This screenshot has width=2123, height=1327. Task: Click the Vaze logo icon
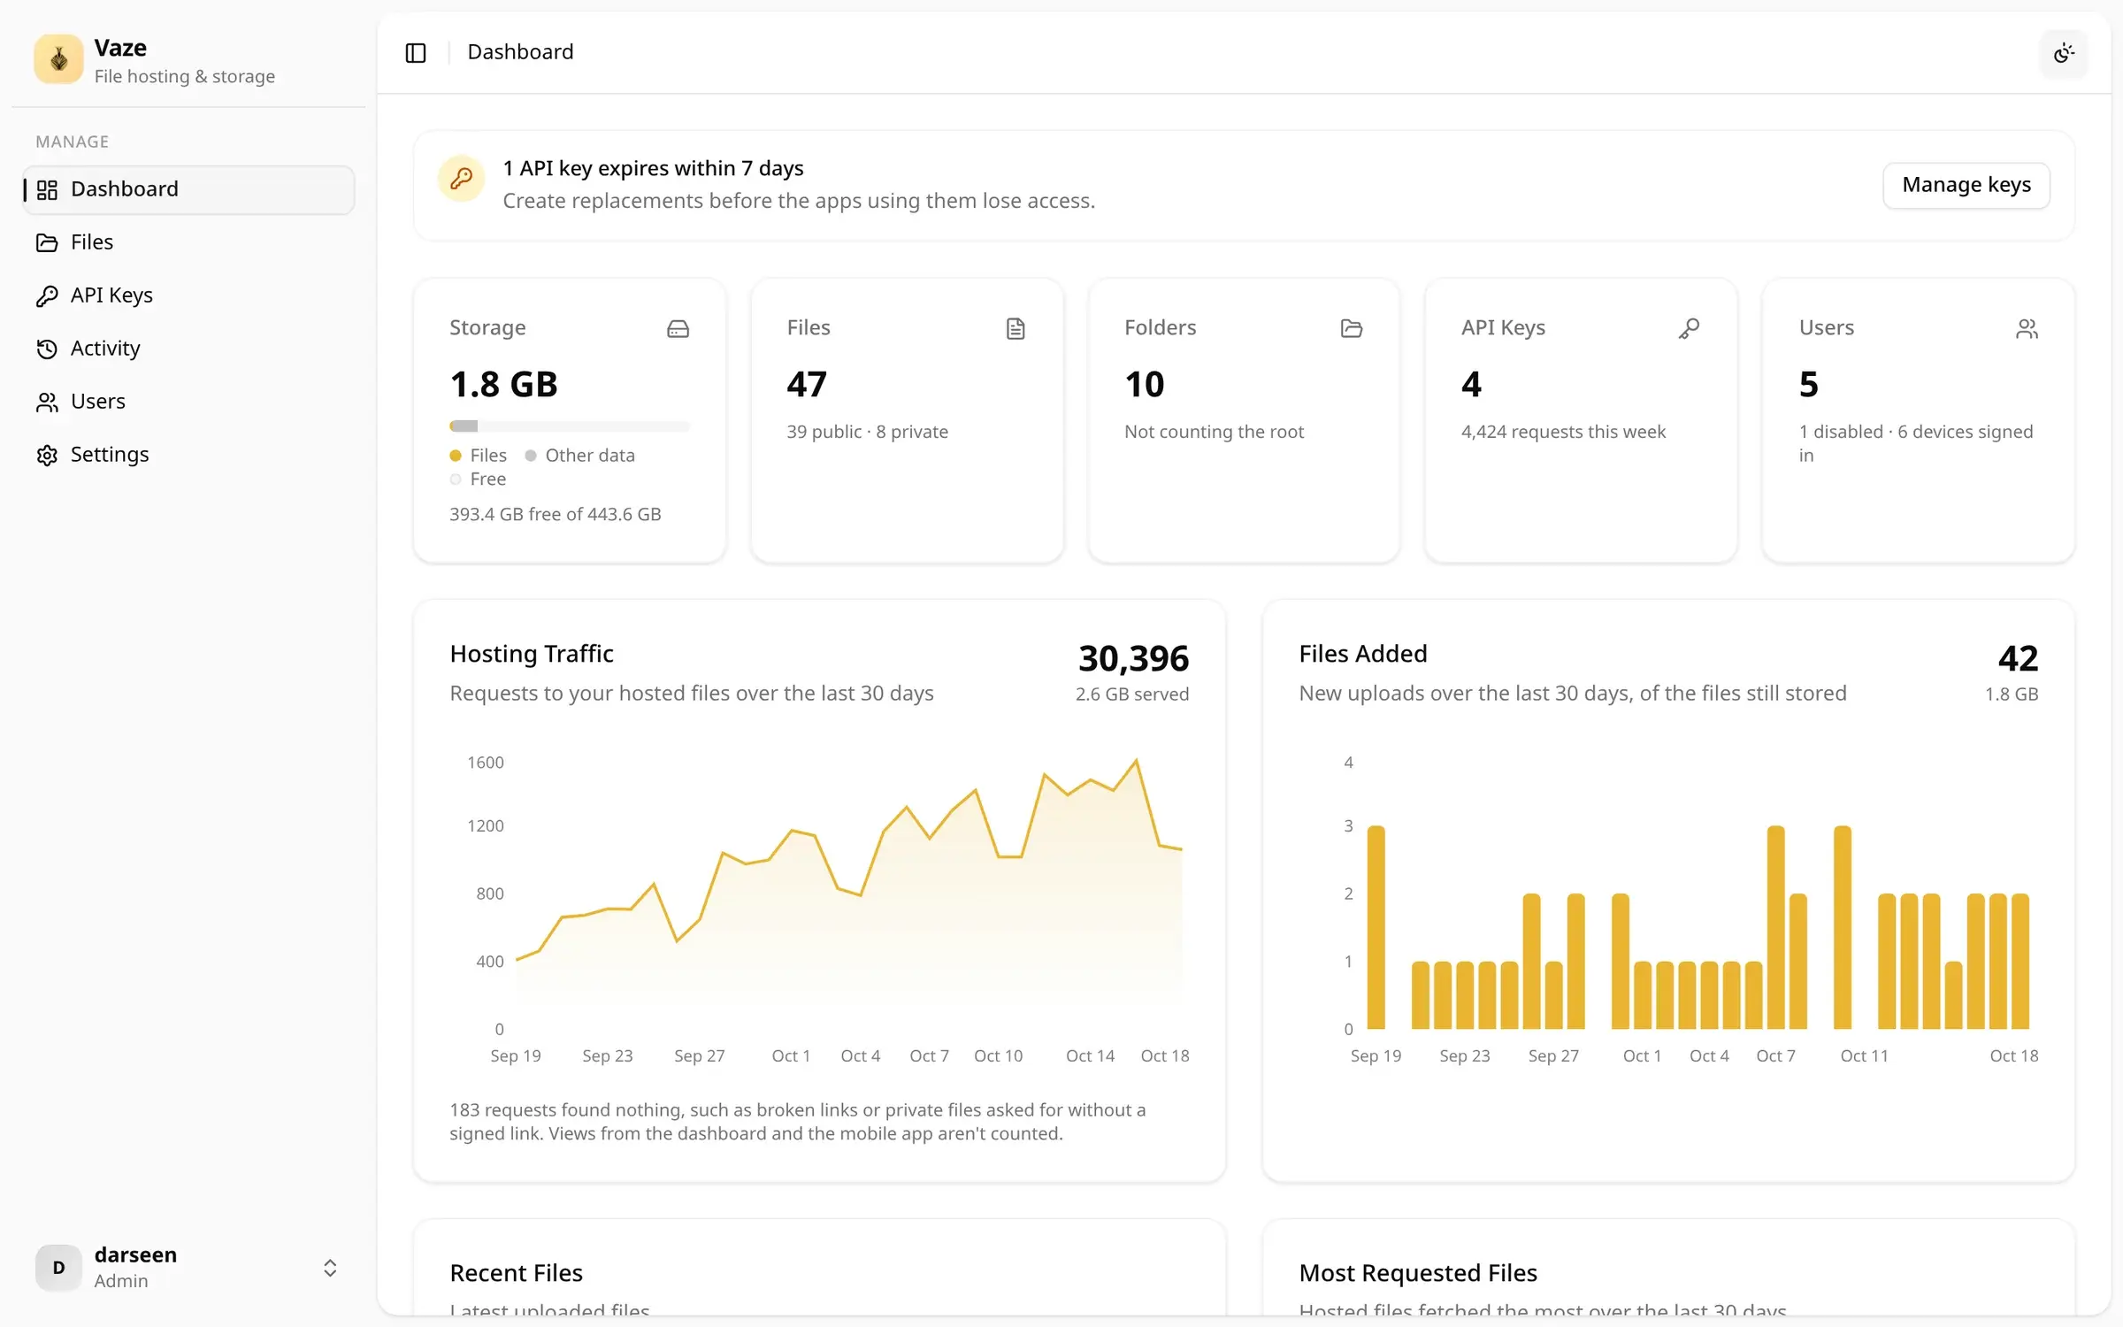(x=58, y=59)
